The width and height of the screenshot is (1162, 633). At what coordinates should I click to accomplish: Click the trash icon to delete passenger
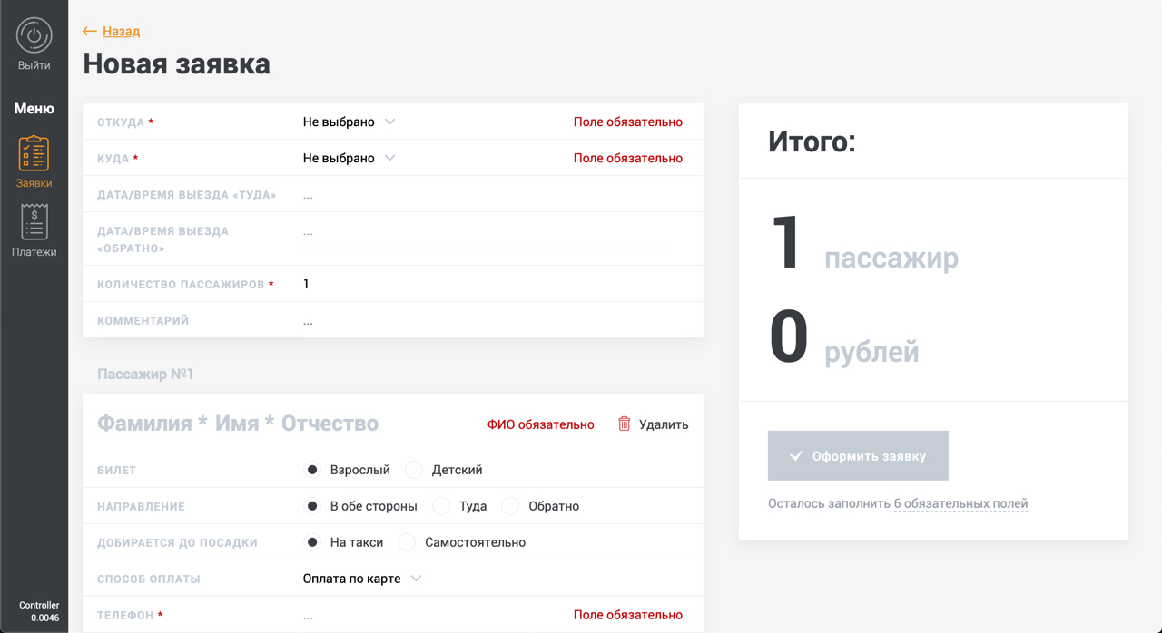(625, 424)
